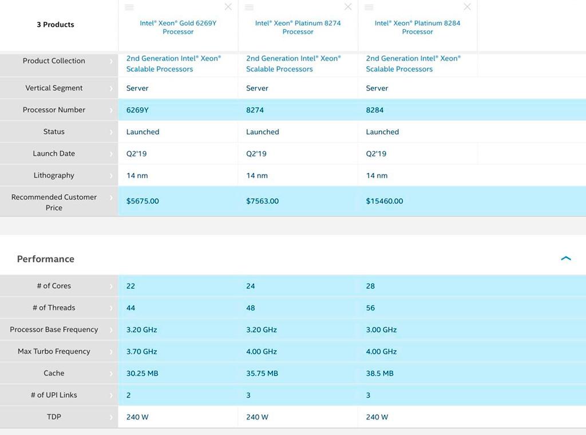The image size is (586, 435).
Task: Open Intel Xeon Gold 6269Y Processor link
Action: click(x=178, y=27)
